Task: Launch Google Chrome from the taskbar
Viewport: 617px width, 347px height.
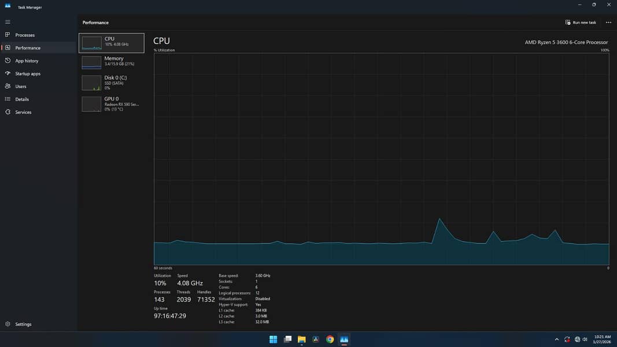Action: tap(330, 339)
